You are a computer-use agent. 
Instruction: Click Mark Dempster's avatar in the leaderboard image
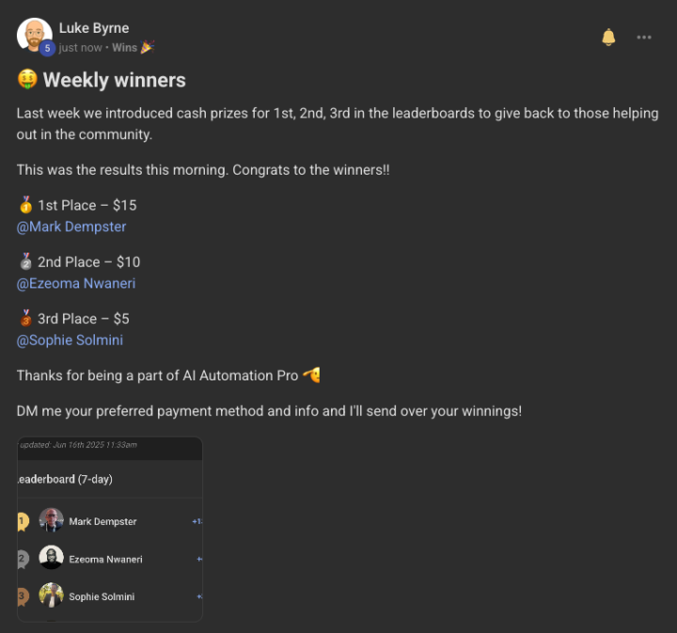pyautogui.click(x=52, y=520)
